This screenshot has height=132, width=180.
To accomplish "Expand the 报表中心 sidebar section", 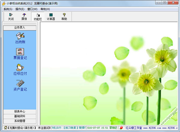I will [20, 111].
